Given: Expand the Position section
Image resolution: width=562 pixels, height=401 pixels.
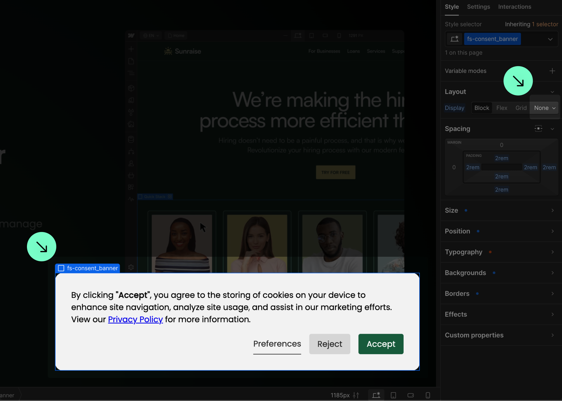Looking at the screenshot, I should click(x=501, y=231).
